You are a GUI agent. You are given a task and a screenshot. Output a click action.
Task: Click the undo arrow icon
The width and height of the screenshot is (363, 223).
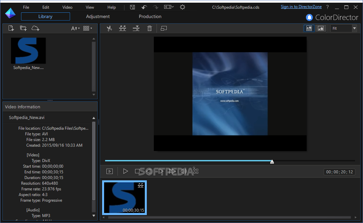144,7
